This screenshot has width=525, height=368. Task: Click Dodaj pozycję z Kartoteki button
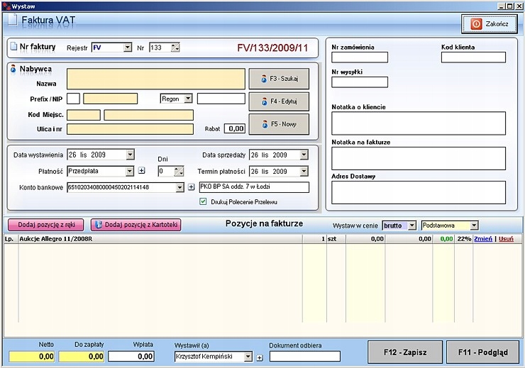[x=136, y=224]
